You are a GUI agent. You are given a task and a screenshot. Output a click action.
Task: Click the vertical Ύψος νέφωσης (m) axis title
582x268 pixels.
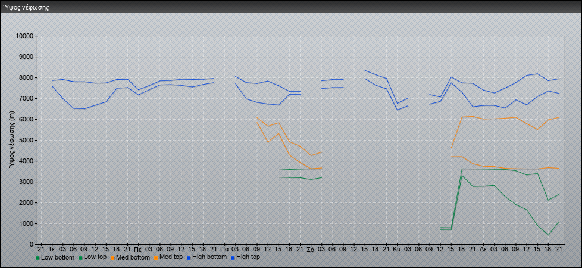(12, 140)
